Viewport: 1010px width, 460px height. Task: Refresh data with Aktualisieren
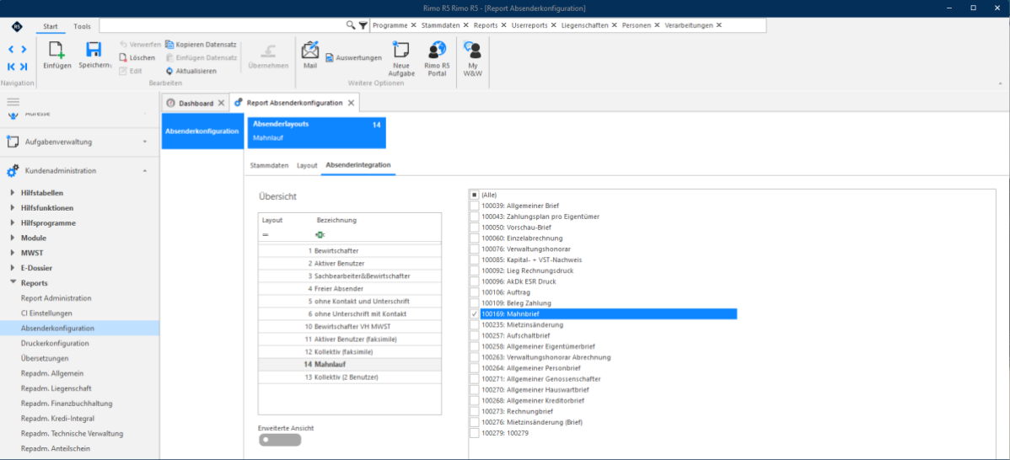click(191, 71)
